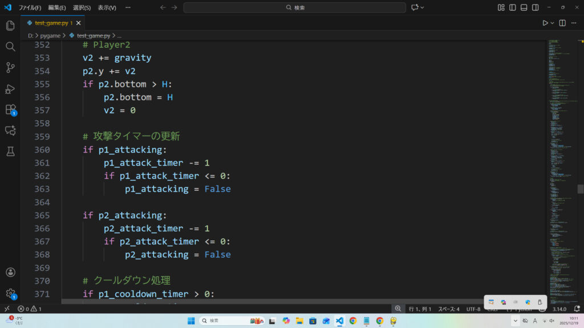584x328 pixels.
Task: Toggle the secondary side bar layout button
Action: coord(536,7)
